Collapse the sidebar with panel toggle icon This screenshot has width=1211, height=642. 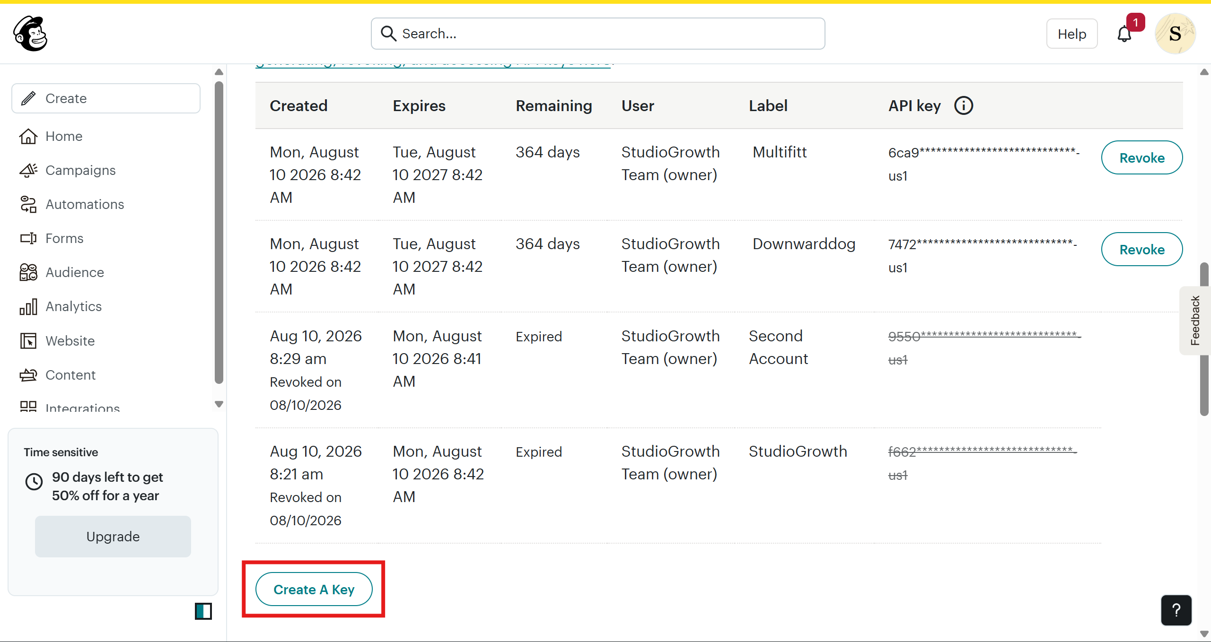tap(203, 611)
